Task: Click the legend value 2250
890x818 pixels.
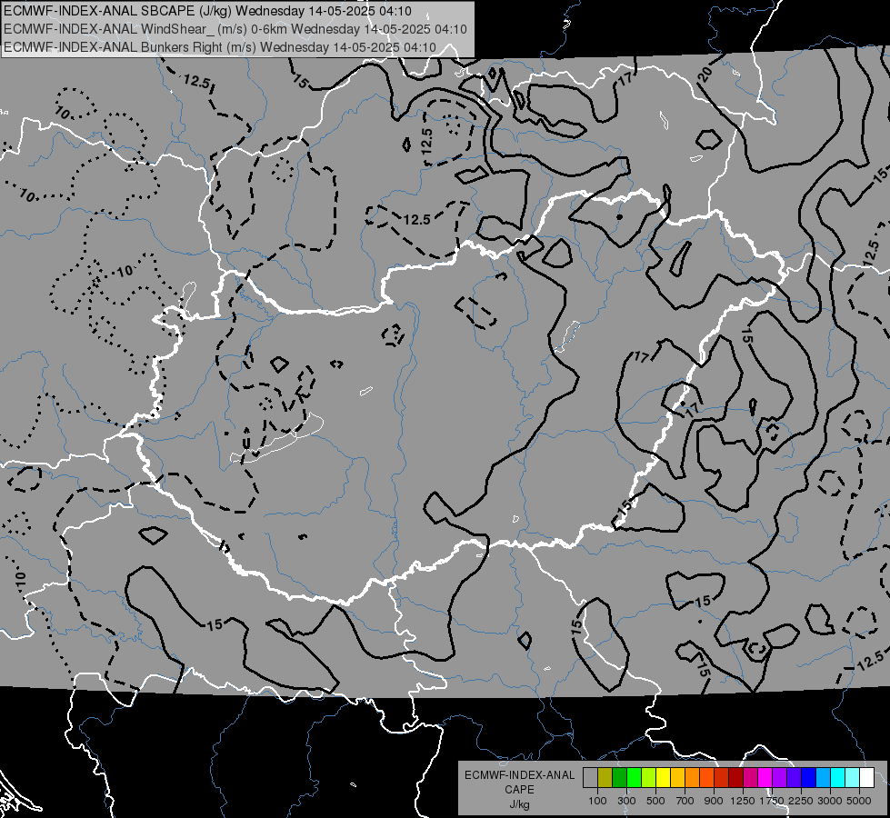Action: (801, 801)
